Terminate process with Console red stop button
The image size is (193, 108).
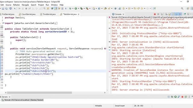(x=155, y=14)
